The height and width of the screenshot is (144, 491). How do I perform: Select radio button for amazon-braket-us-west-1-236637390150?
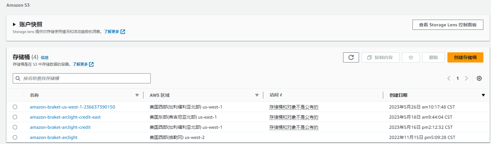tap(15, 107)
